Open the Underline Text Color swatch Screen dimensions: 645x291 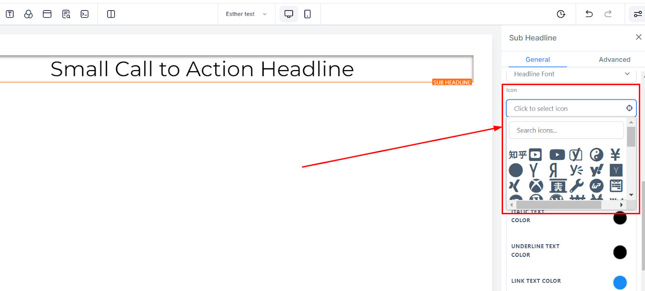point(620,252)
